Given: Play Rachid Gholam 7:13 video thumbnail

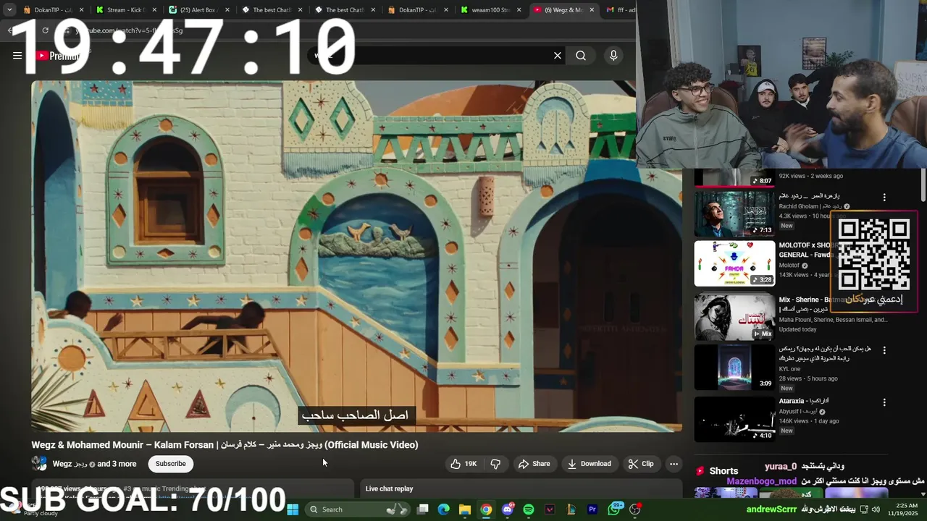Looking at the screenshot, I should click(734, 213).
